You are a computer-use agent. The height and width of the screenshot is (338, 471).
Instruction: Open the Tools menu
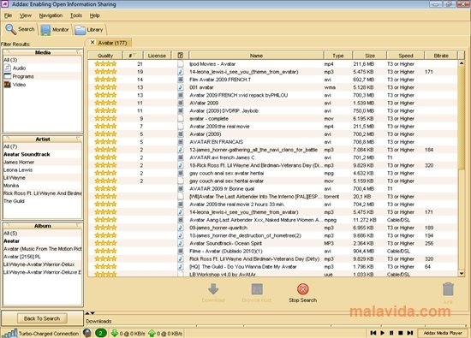tap(76, 15)
